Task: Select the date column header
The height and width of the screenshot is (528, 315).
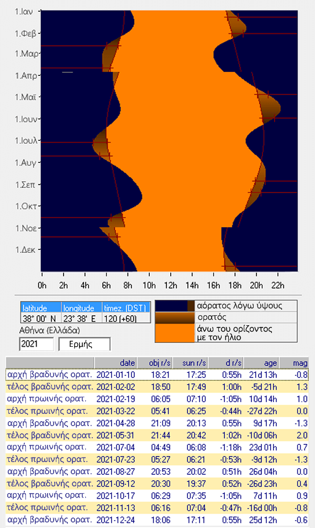Action: pos(116,363)
